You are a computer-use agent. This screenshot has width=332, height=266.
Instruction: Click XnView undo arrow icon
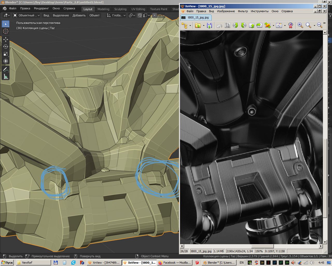pos(219,25)
